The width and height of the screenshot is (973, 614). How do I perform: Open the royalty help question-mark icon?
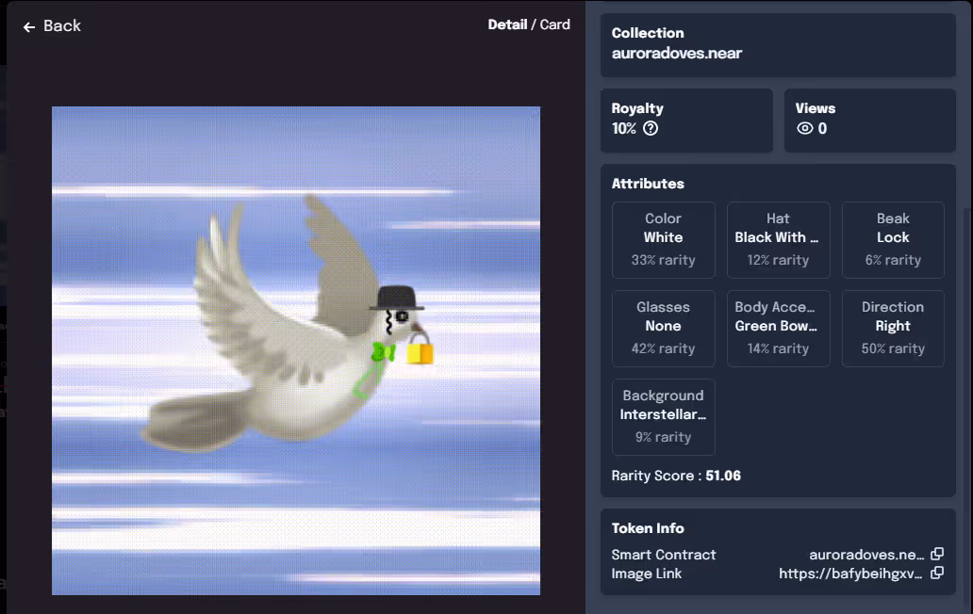(x=651, y=128)
